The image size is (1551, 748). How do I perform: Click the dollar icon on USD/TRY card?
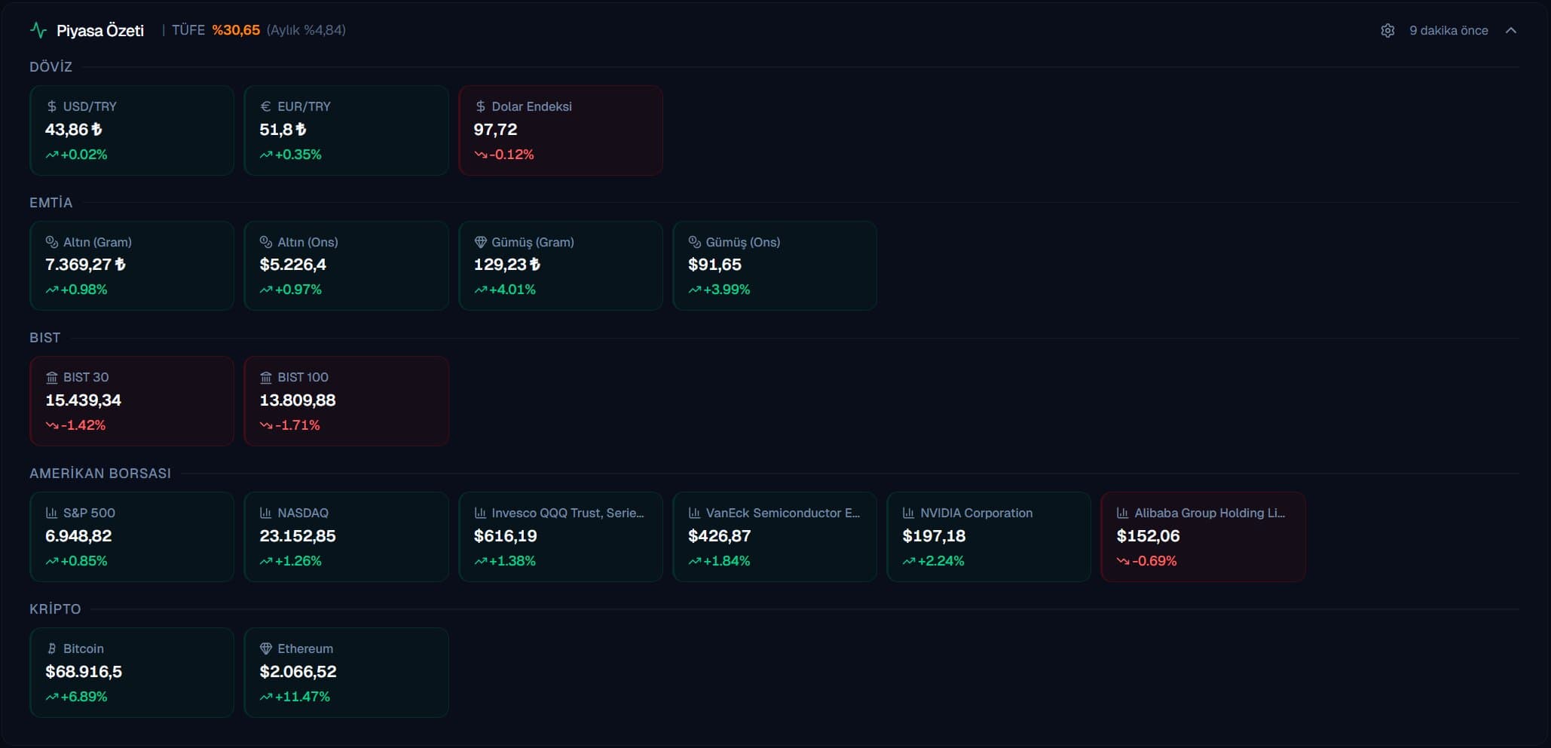pyautogui.click(x=51, y=106)
